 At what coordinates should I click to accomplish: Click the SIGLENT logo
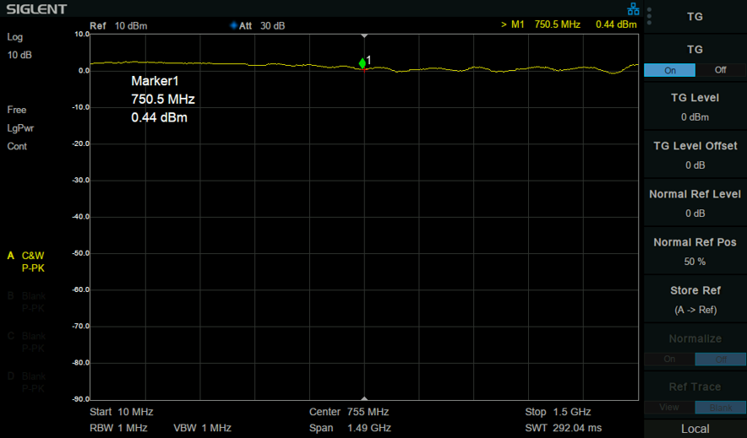(x=36, y=9)
